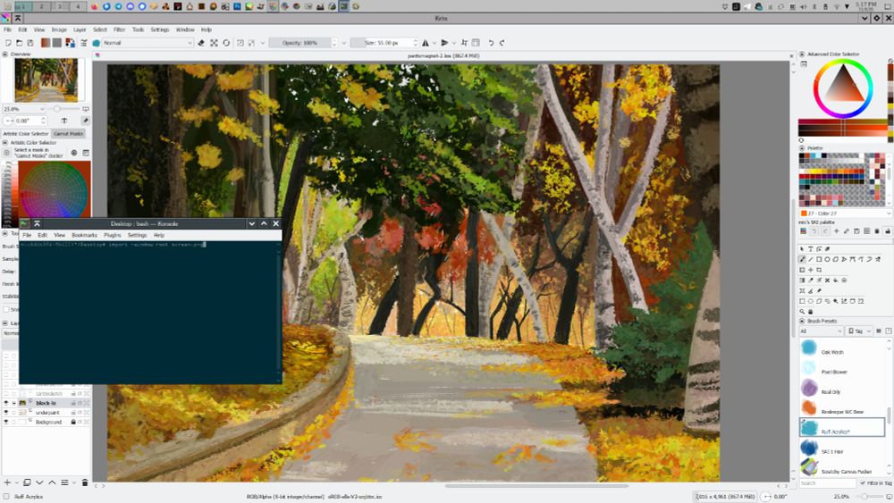The width and height of the screenshot is (894, 503).
Task: Select the Color Picker eyedropper tool
Action: (x=810, y=281)
